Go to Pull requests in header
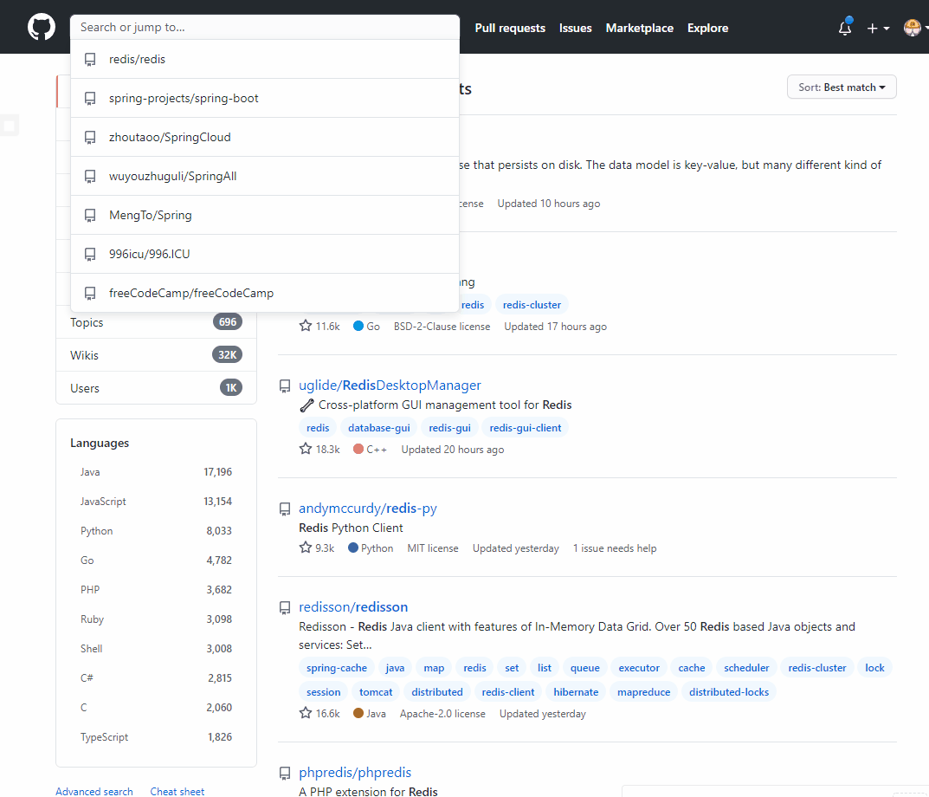The image size is (929, 797). pyautogui.click(x=510, y=28)
